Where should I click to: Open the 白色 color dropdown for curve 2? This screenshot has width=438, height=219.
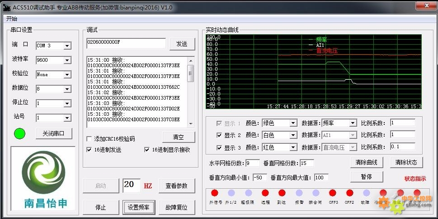[293, 135]
